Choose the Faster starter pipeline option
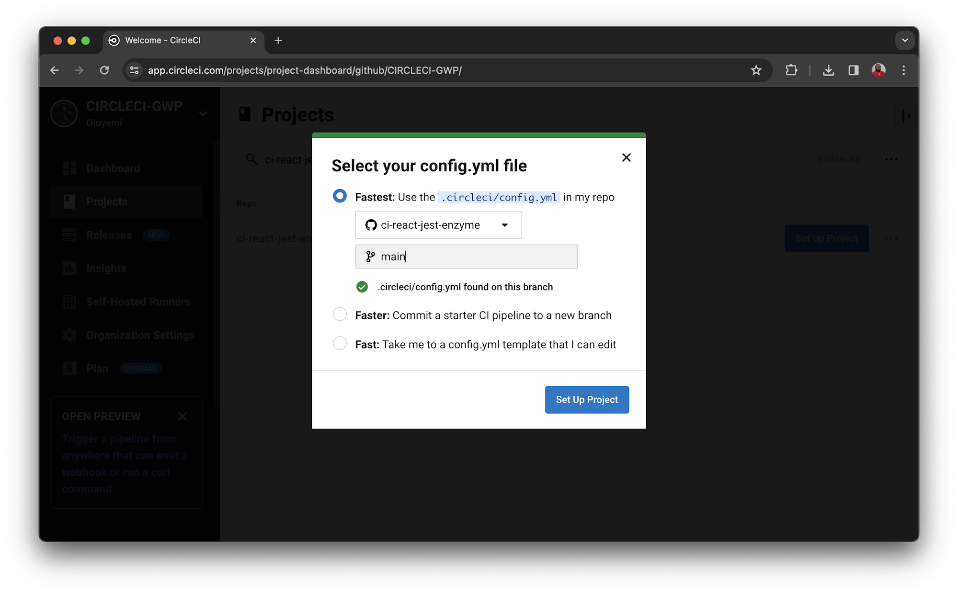 coord(340,314)
